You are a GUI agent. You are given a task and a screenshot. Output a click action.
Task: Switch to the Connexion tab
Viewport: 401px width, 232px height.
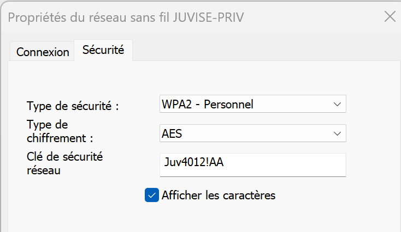click(x=43, y=52)
